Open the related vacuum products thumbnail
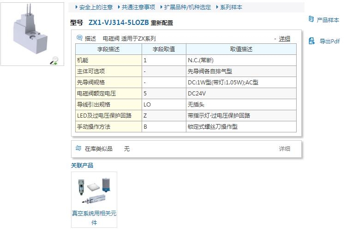 94,190
